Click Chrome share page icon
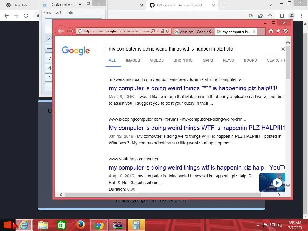 [x=260, y=16]
